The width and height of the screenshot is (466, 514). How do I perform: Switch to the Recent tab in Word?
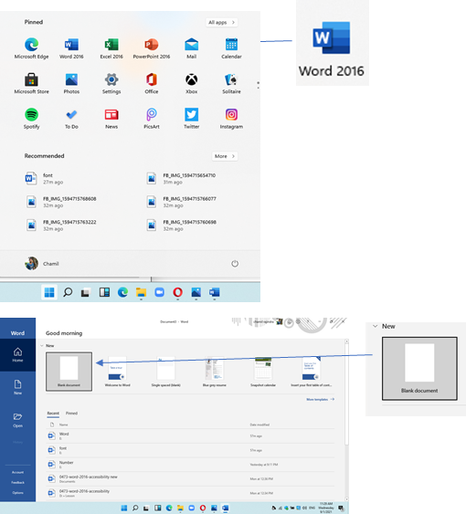coord(53,413)
